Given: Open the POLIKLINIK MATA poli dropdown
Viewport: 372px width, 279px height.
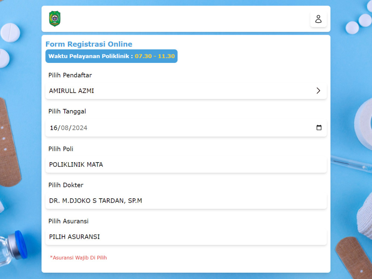Looking at the screenshot, I should (x=186, y=164).
